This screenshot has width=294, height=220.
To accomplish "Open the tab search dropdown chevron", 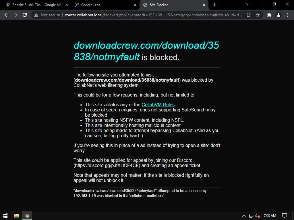I will 248,4.
